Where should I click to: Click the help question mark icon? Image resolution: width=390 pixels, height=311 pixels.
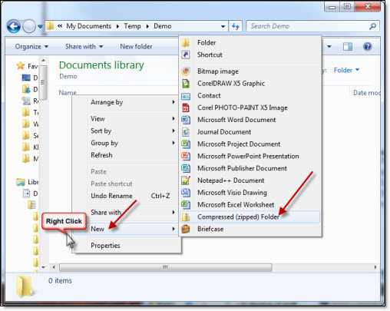tap(367, 47)
